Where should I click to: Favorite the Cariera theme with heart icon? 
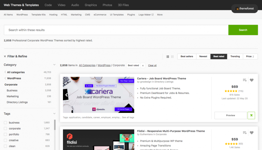pyautogui.click(x=252, y=80)
